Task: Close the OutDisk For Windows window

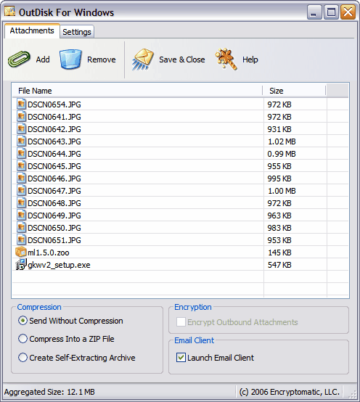Action: [x=348, y=12]
